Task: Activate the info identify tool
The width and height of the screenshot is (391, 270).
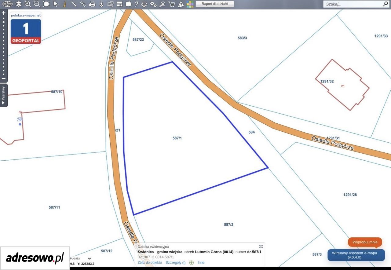Action: 65,4
